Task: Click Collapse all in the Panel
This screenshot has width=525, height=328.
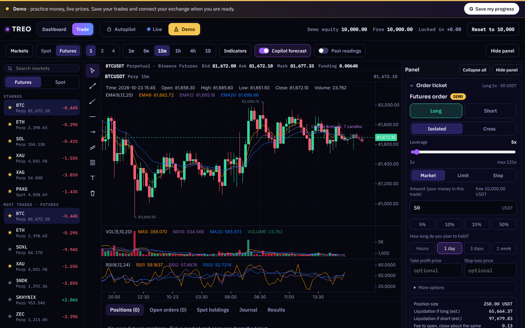Action: point(474,70)
